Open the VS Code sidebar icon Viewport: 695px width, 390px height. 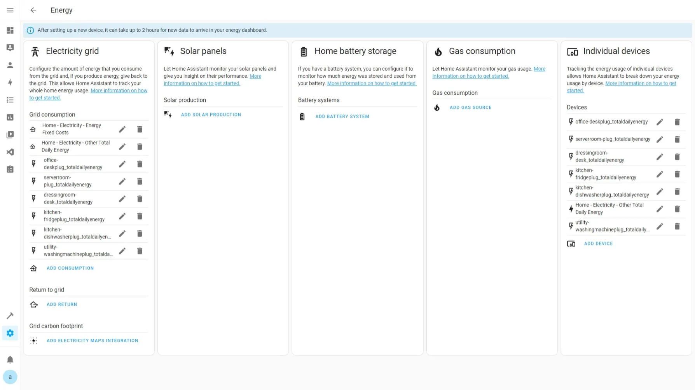tap(10, 152)
